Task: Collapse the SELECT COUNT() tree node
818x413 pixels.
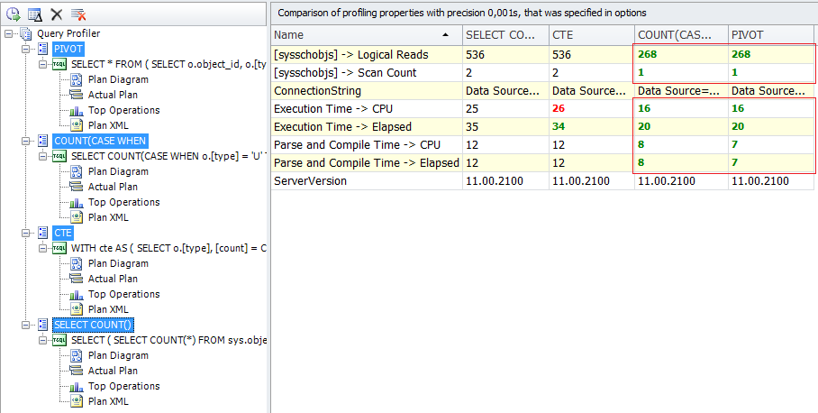Action: [x=25, y=325]
